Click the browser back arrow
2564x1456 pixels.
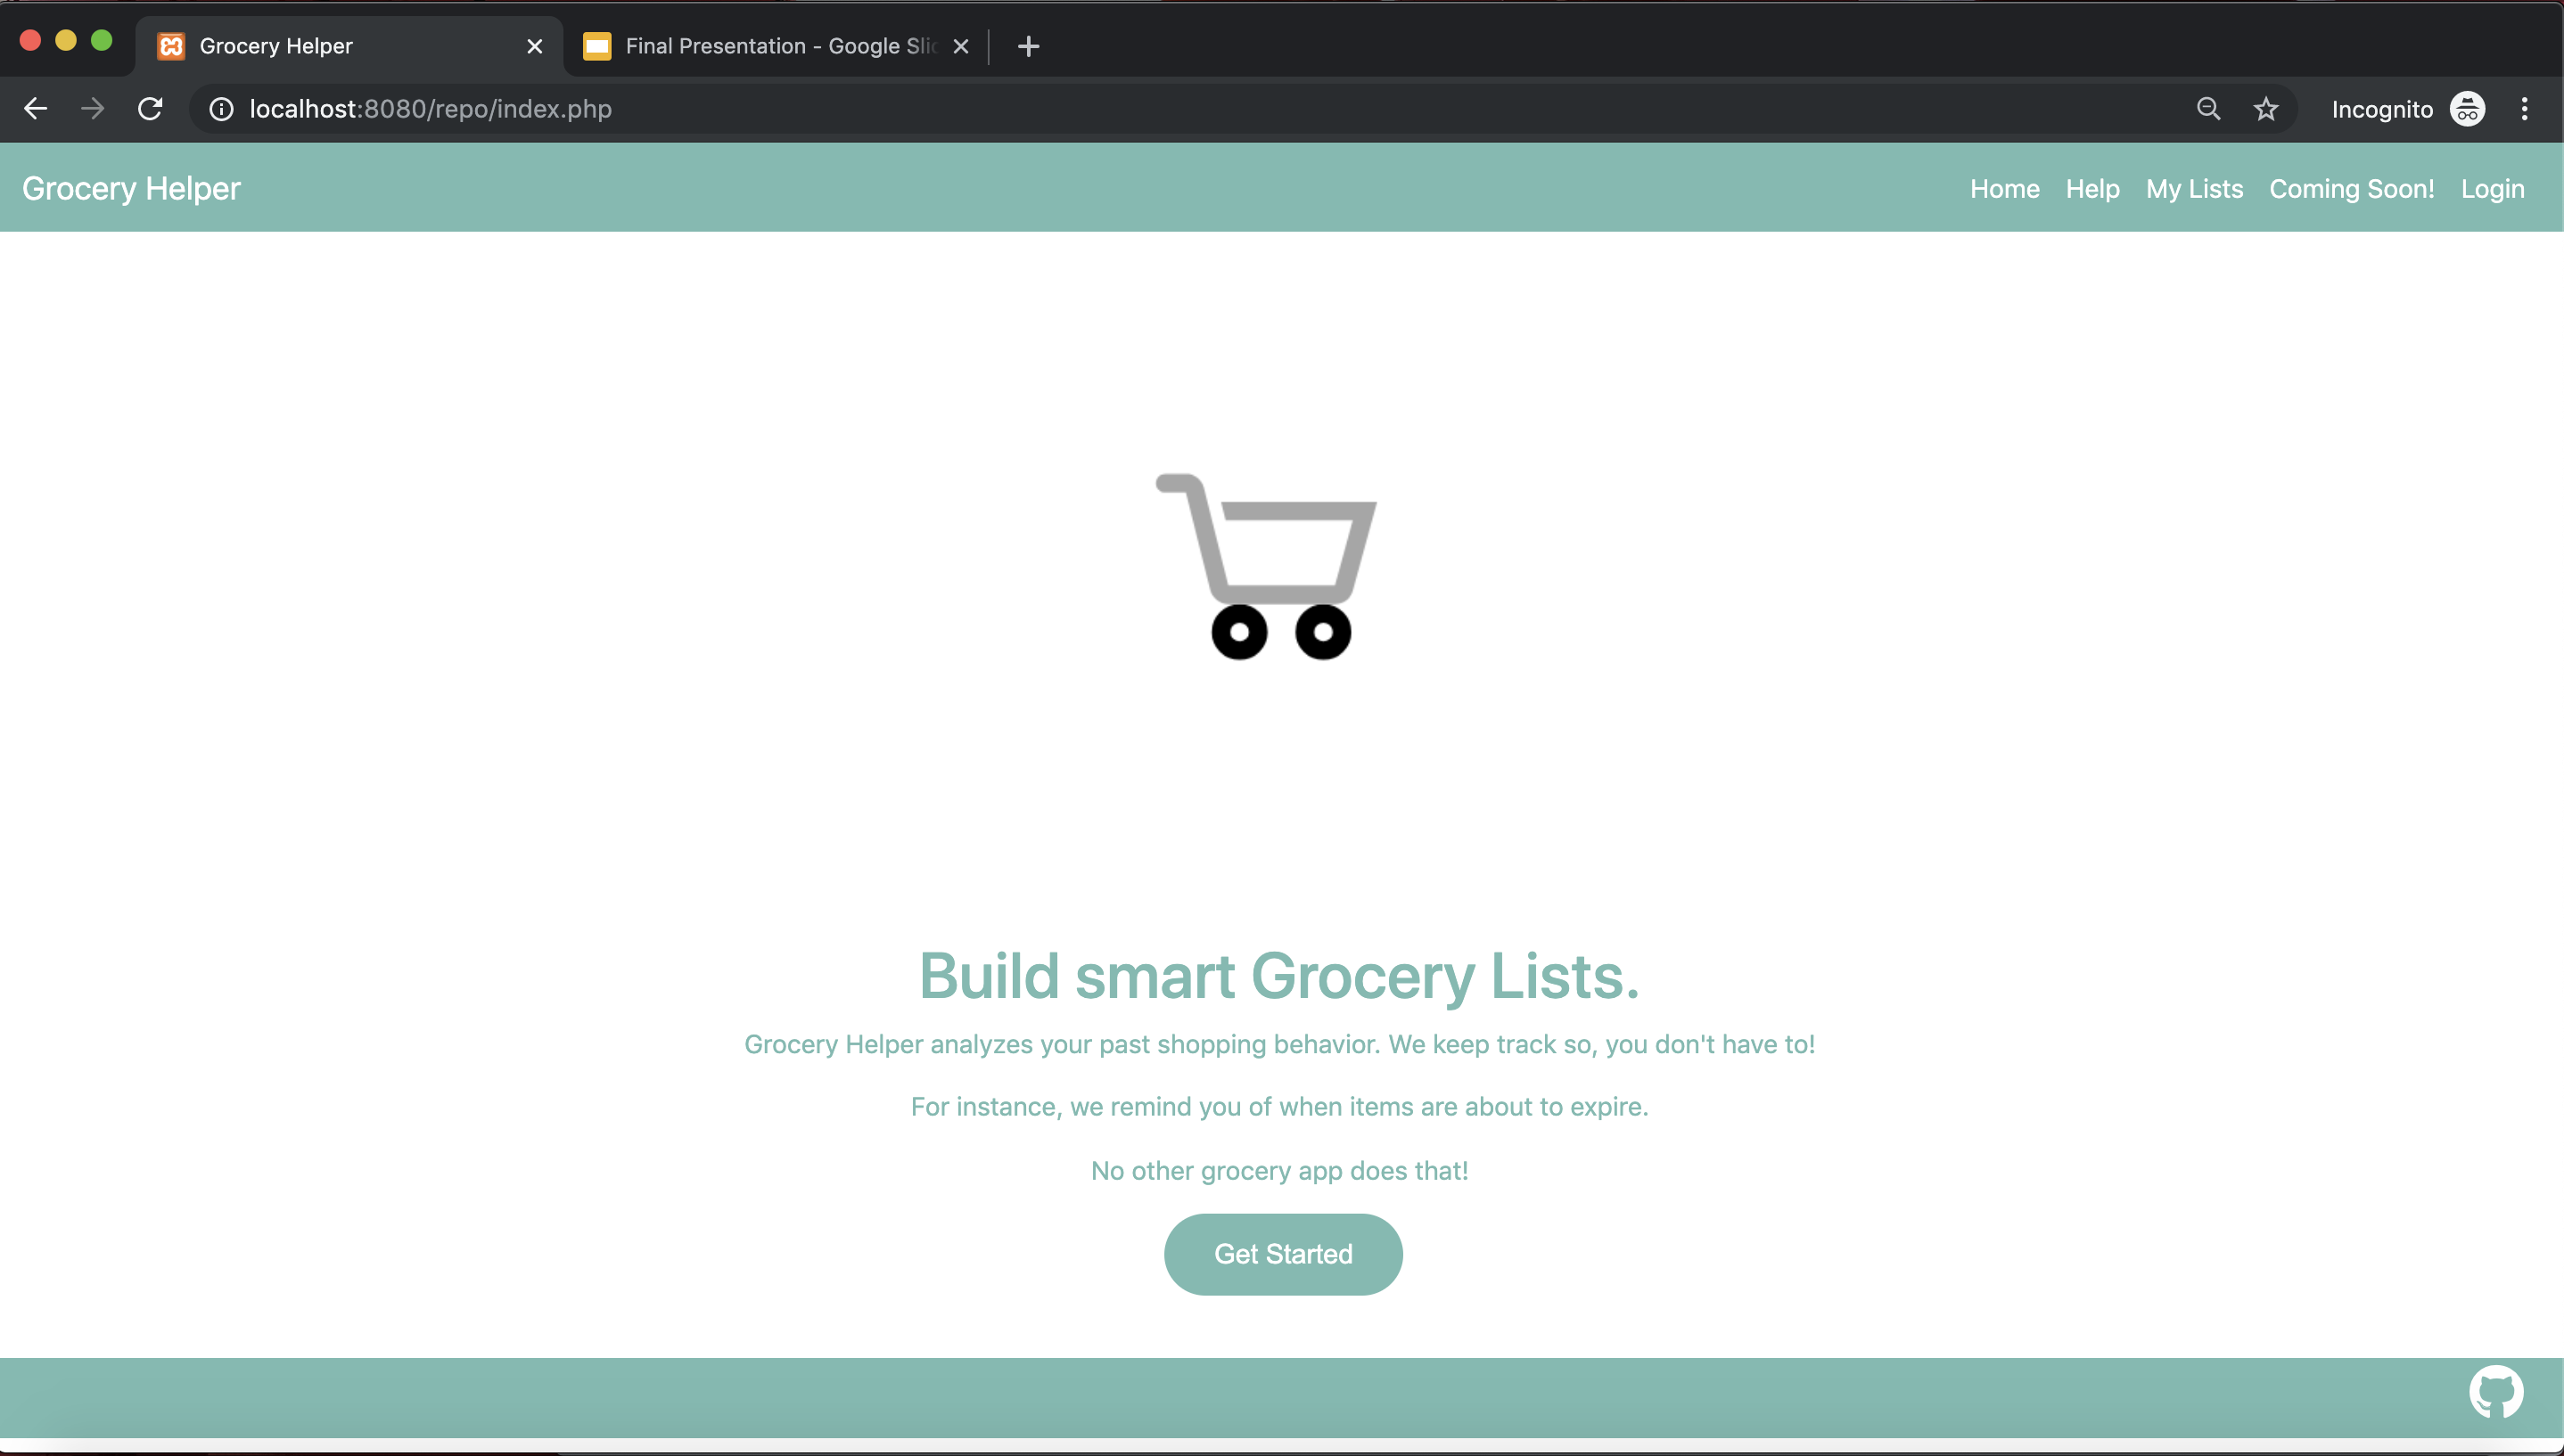35,109
